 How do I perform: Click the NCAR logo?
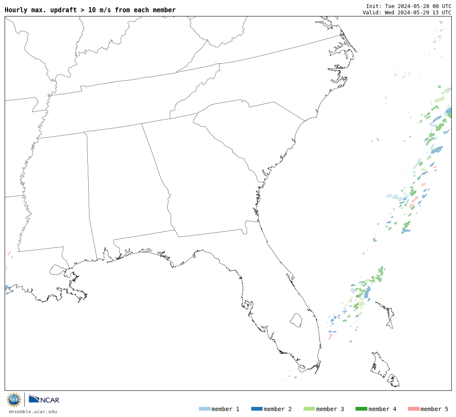point(44,399)
